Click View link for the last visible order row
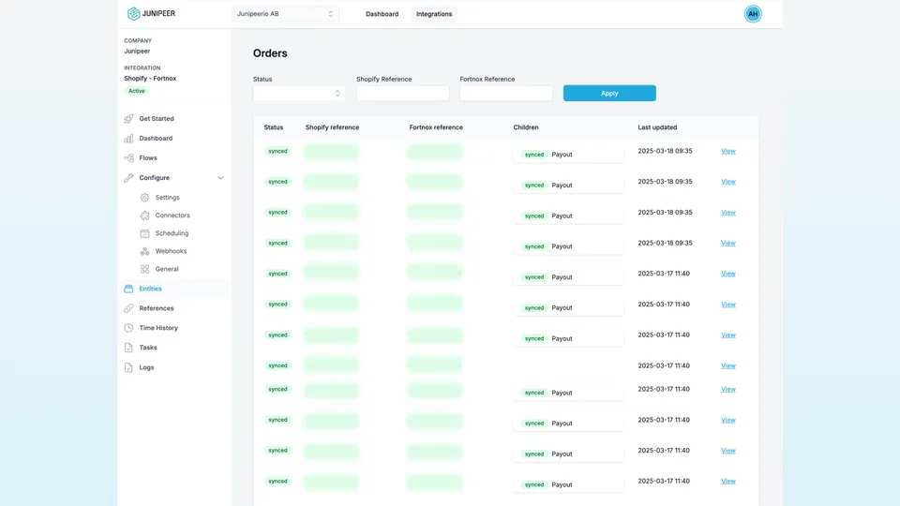900x506 pixels. pos(727,482)
